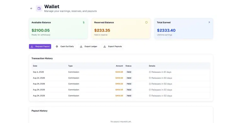Click 'Held in reserve' caption

point(101,35)
